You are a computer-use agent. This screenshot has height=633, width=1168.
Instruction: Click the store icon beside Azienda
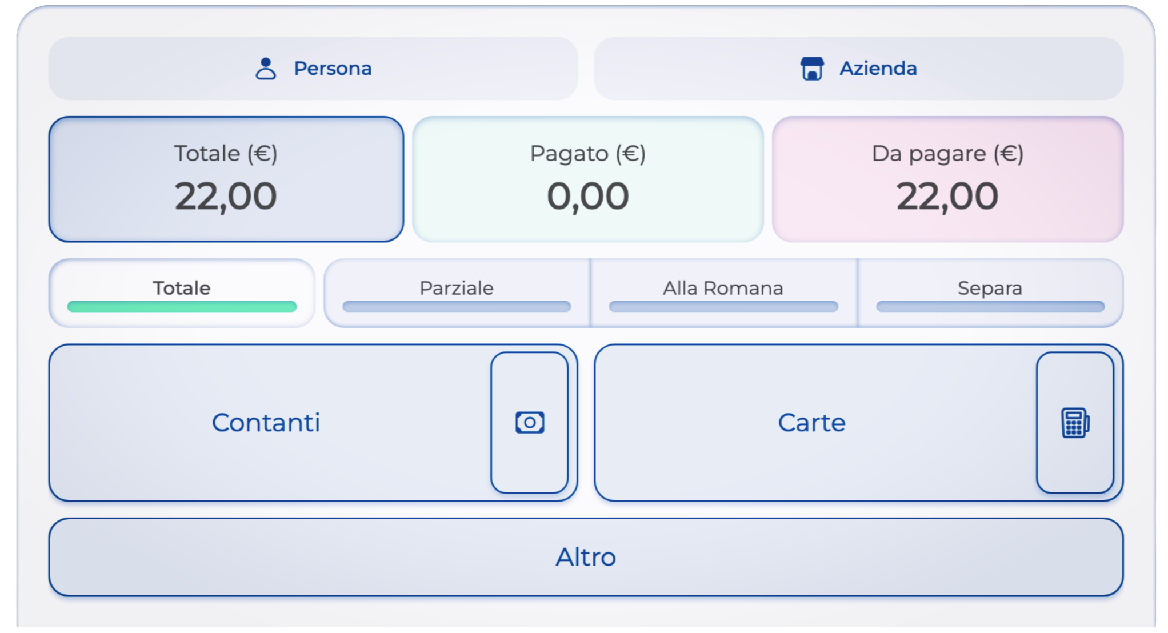811,69
